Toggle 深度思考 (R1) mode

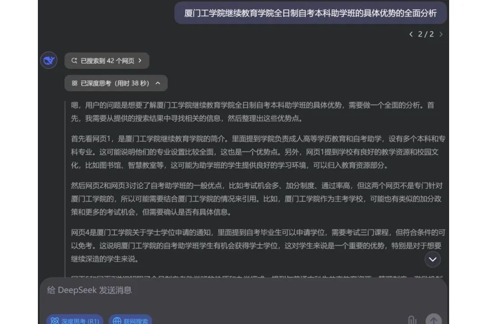[x=75, y=319]
